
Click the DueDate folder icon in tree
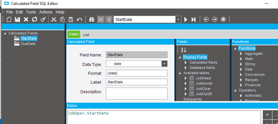(17, 44)
